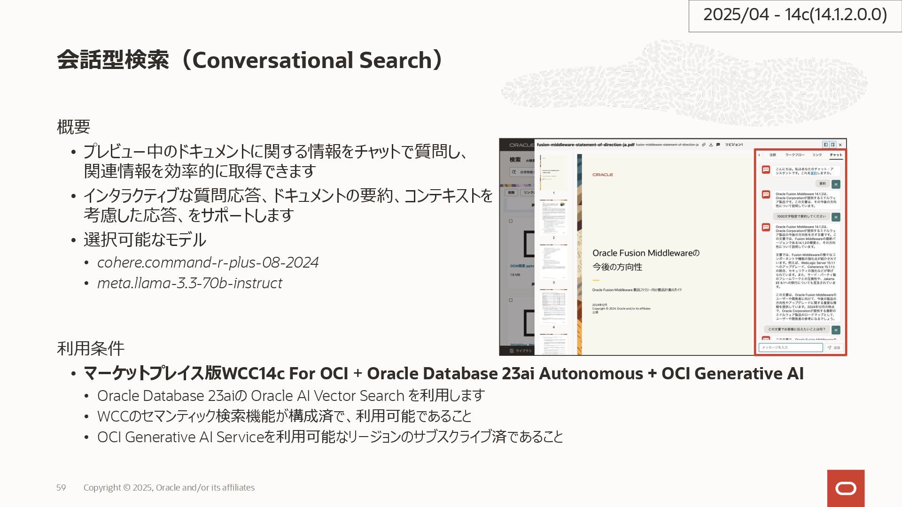Click the message input field メッセージを入力
This screenshot has height=507, width=902.
pyautogui.click(x=791, y=347)
